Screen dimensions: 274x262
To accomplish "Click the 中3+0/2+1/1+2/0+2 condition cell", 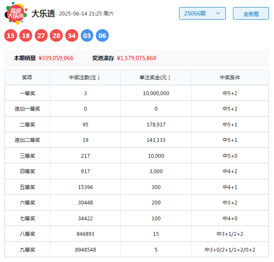I will (230, 249).
